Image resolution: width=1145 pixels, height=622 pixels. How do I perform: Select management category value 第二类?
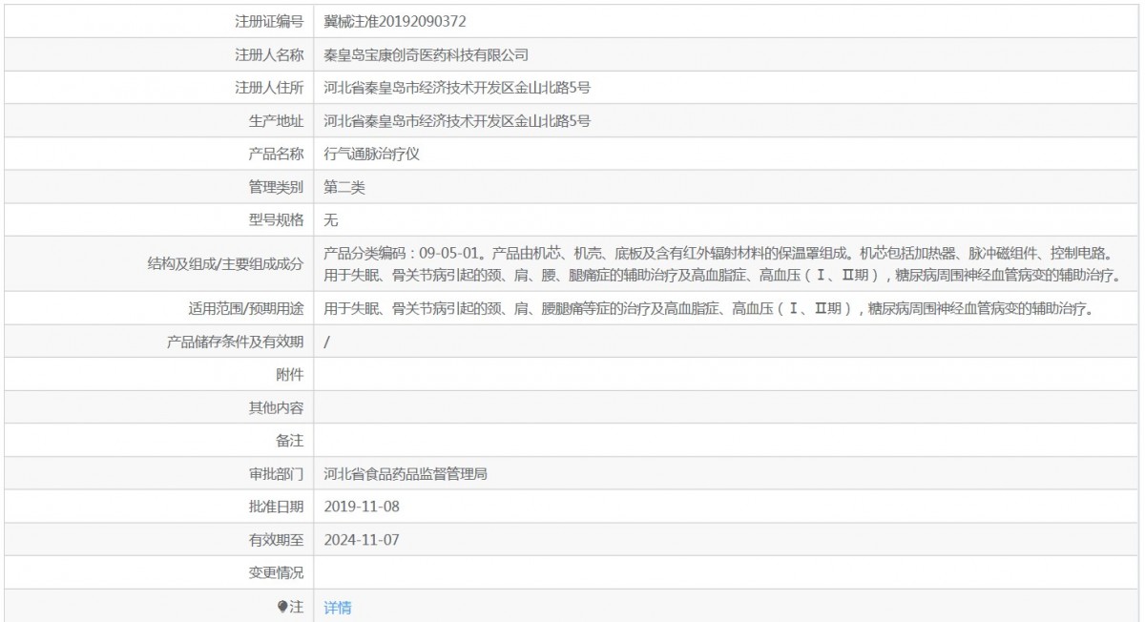tap(344, 188)
